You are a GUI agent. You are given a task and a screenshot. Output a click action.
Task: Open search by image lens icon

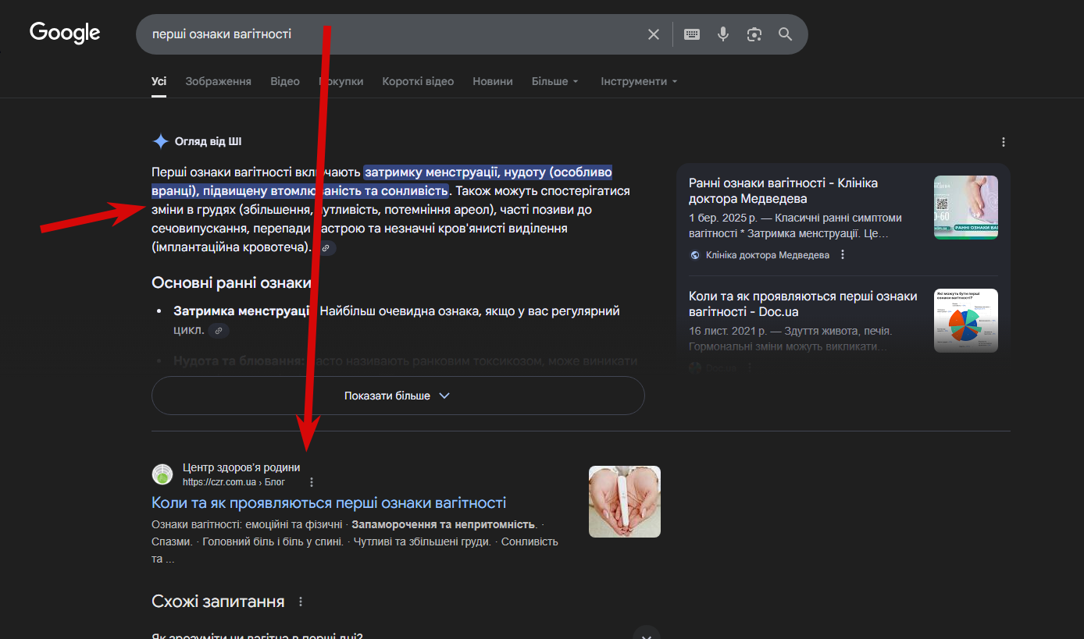tap(754, 34)
